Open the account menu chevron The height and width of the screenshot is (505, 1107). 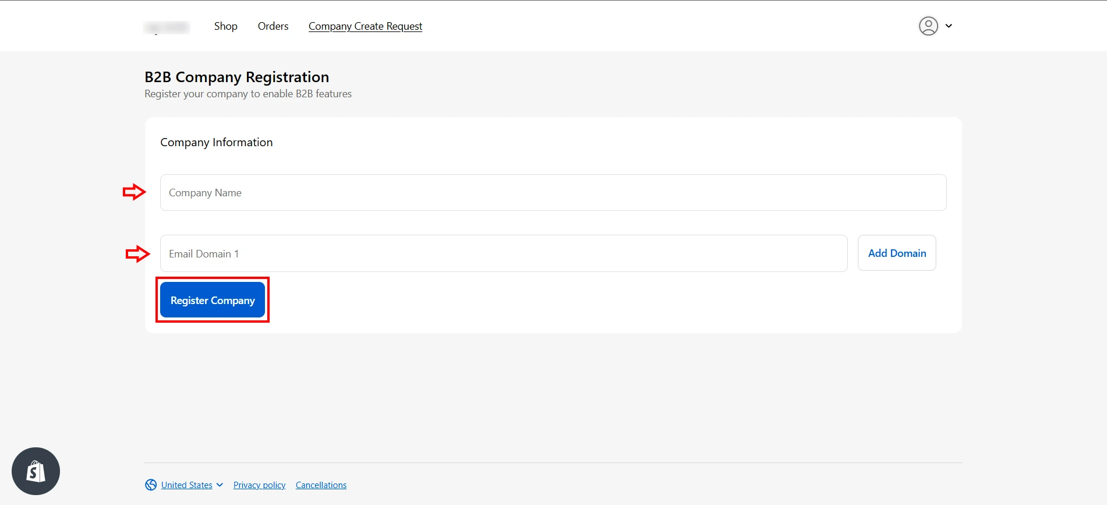click(x=949, y=26)
